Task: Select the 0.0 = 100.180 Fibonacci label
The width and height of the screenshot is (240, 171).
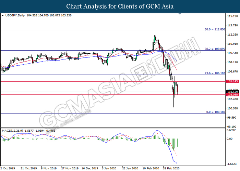Action: pos(216,112)
